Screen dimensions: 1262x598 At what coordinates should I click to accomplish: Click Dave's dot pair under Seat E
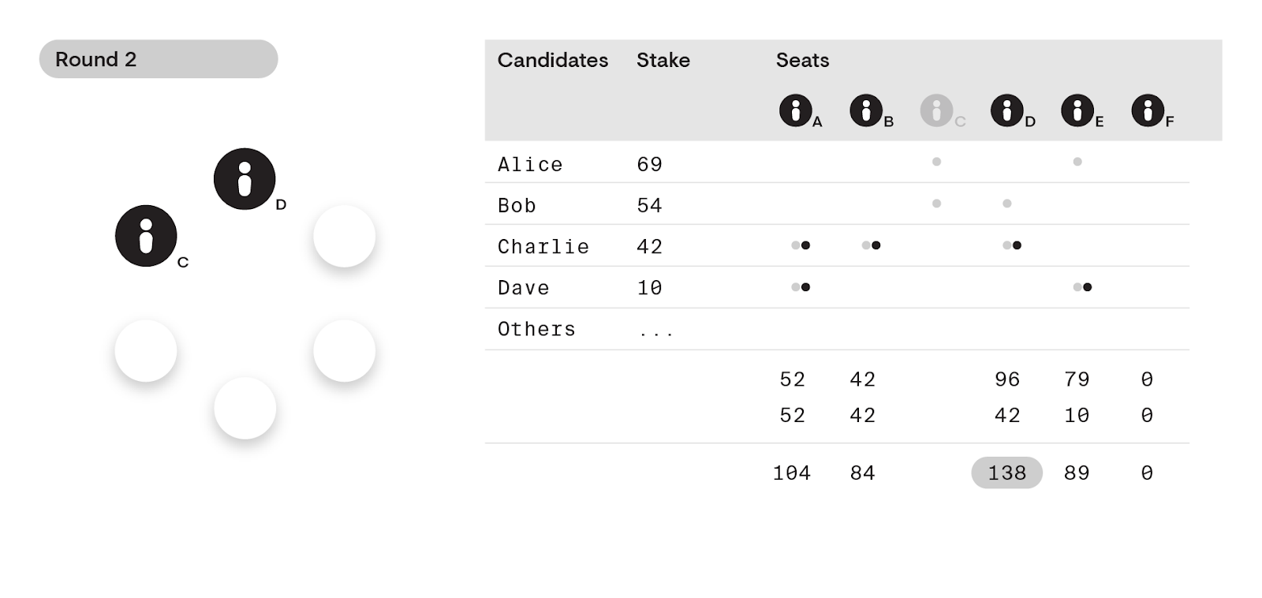[x=1082, y=287]
